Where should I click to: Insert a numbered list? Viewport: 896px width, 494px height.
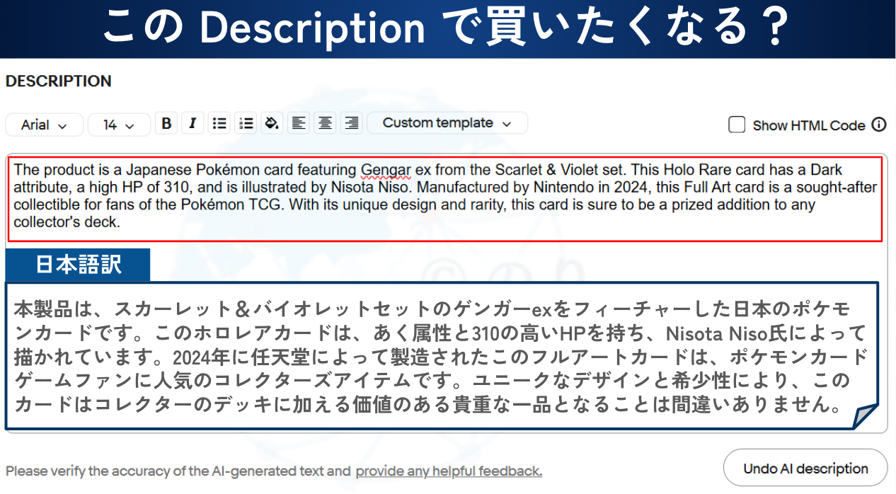(246, 123)
